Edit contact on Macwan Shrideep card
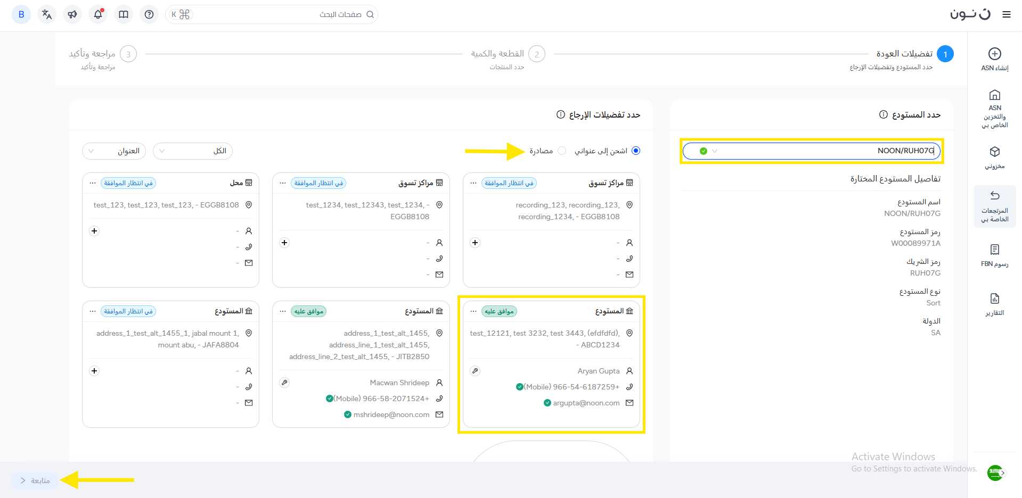 click(x=284, y=383)
